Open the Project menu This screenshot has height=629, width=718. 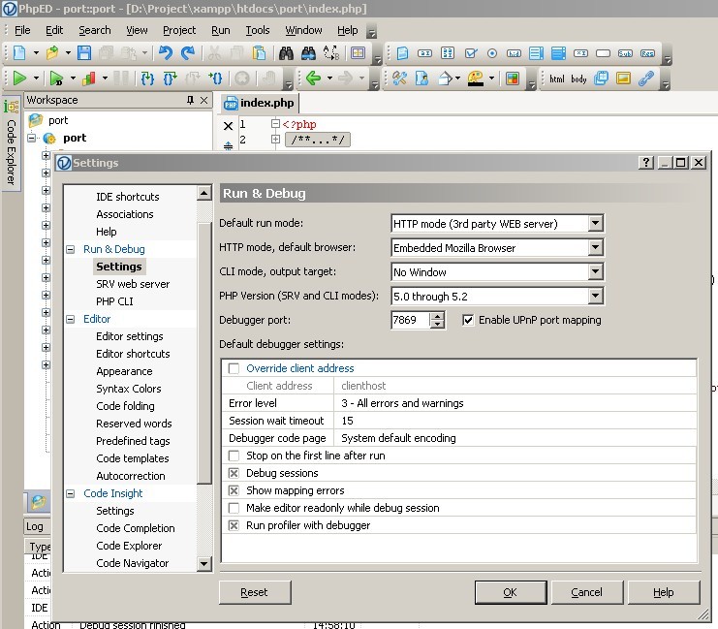pos(179,30)
